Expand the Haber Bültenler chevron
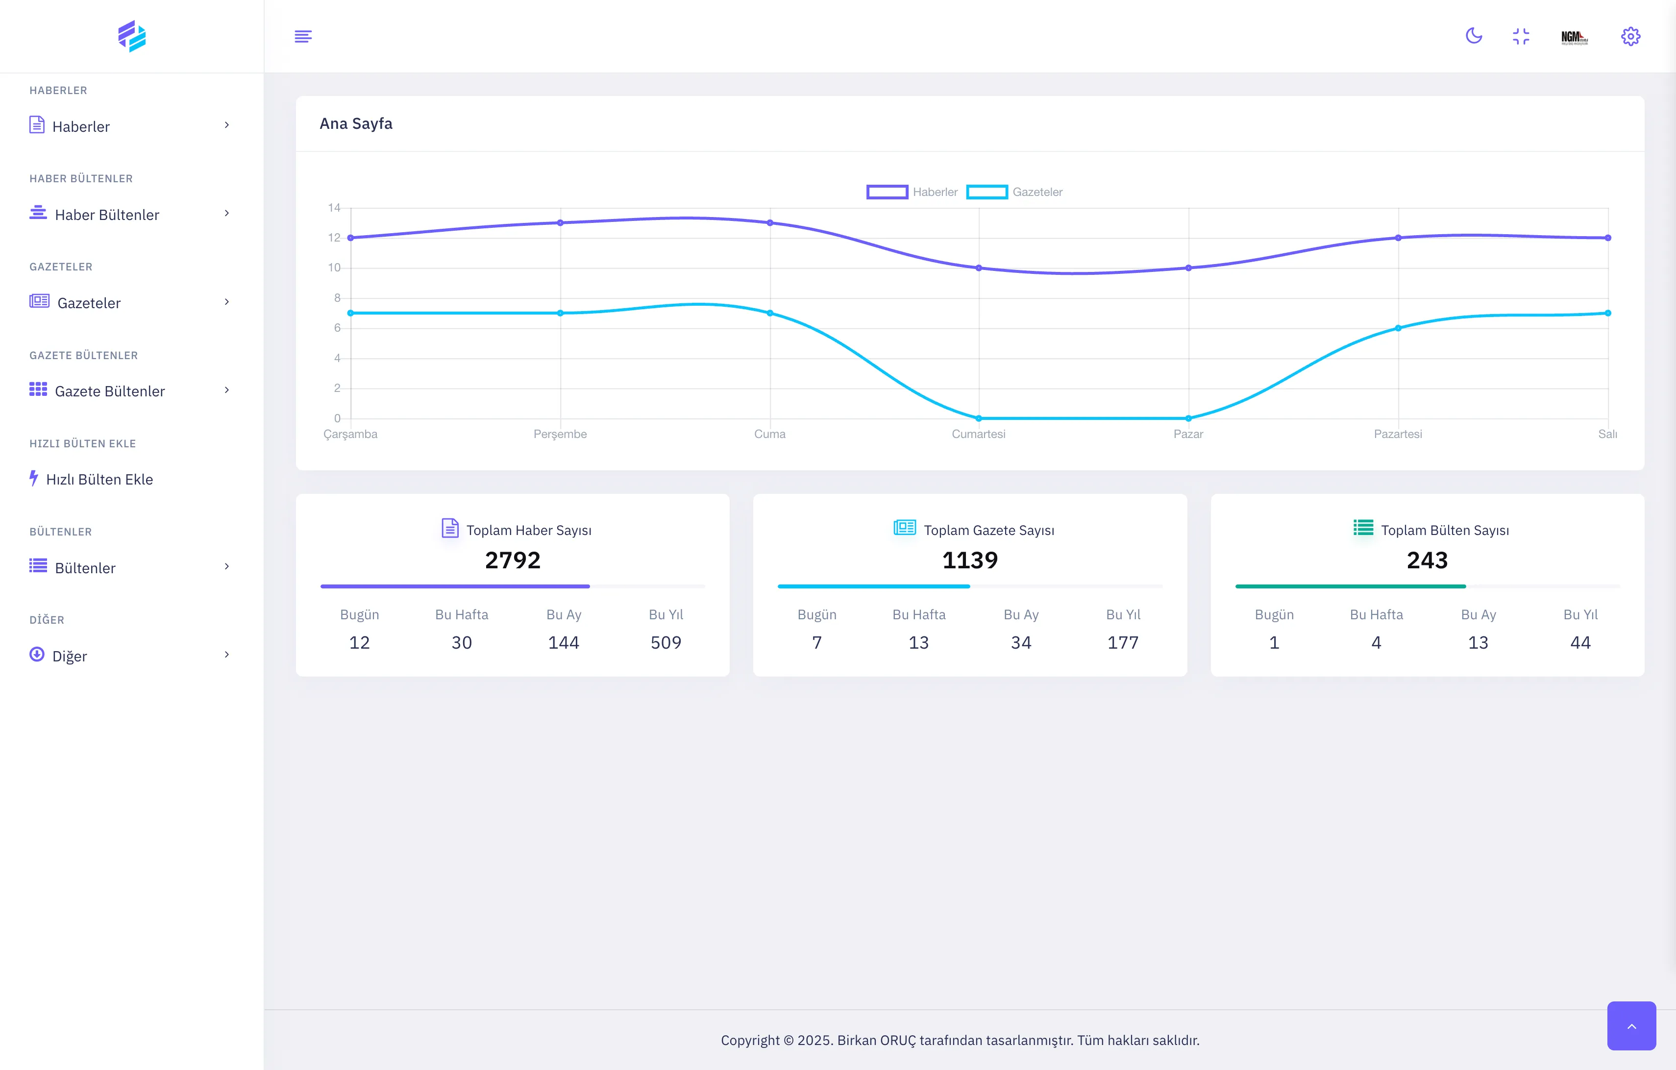 pos(227,214)
